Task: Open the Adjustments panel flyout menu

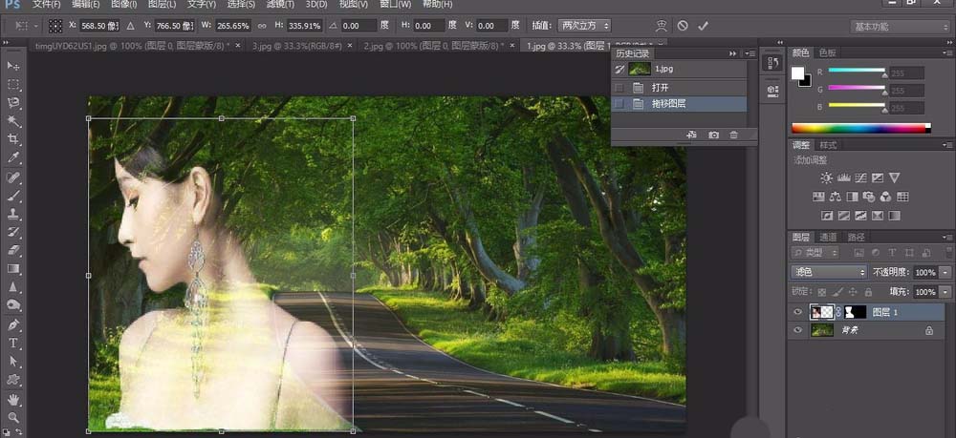Action: (x=946, y=145)
